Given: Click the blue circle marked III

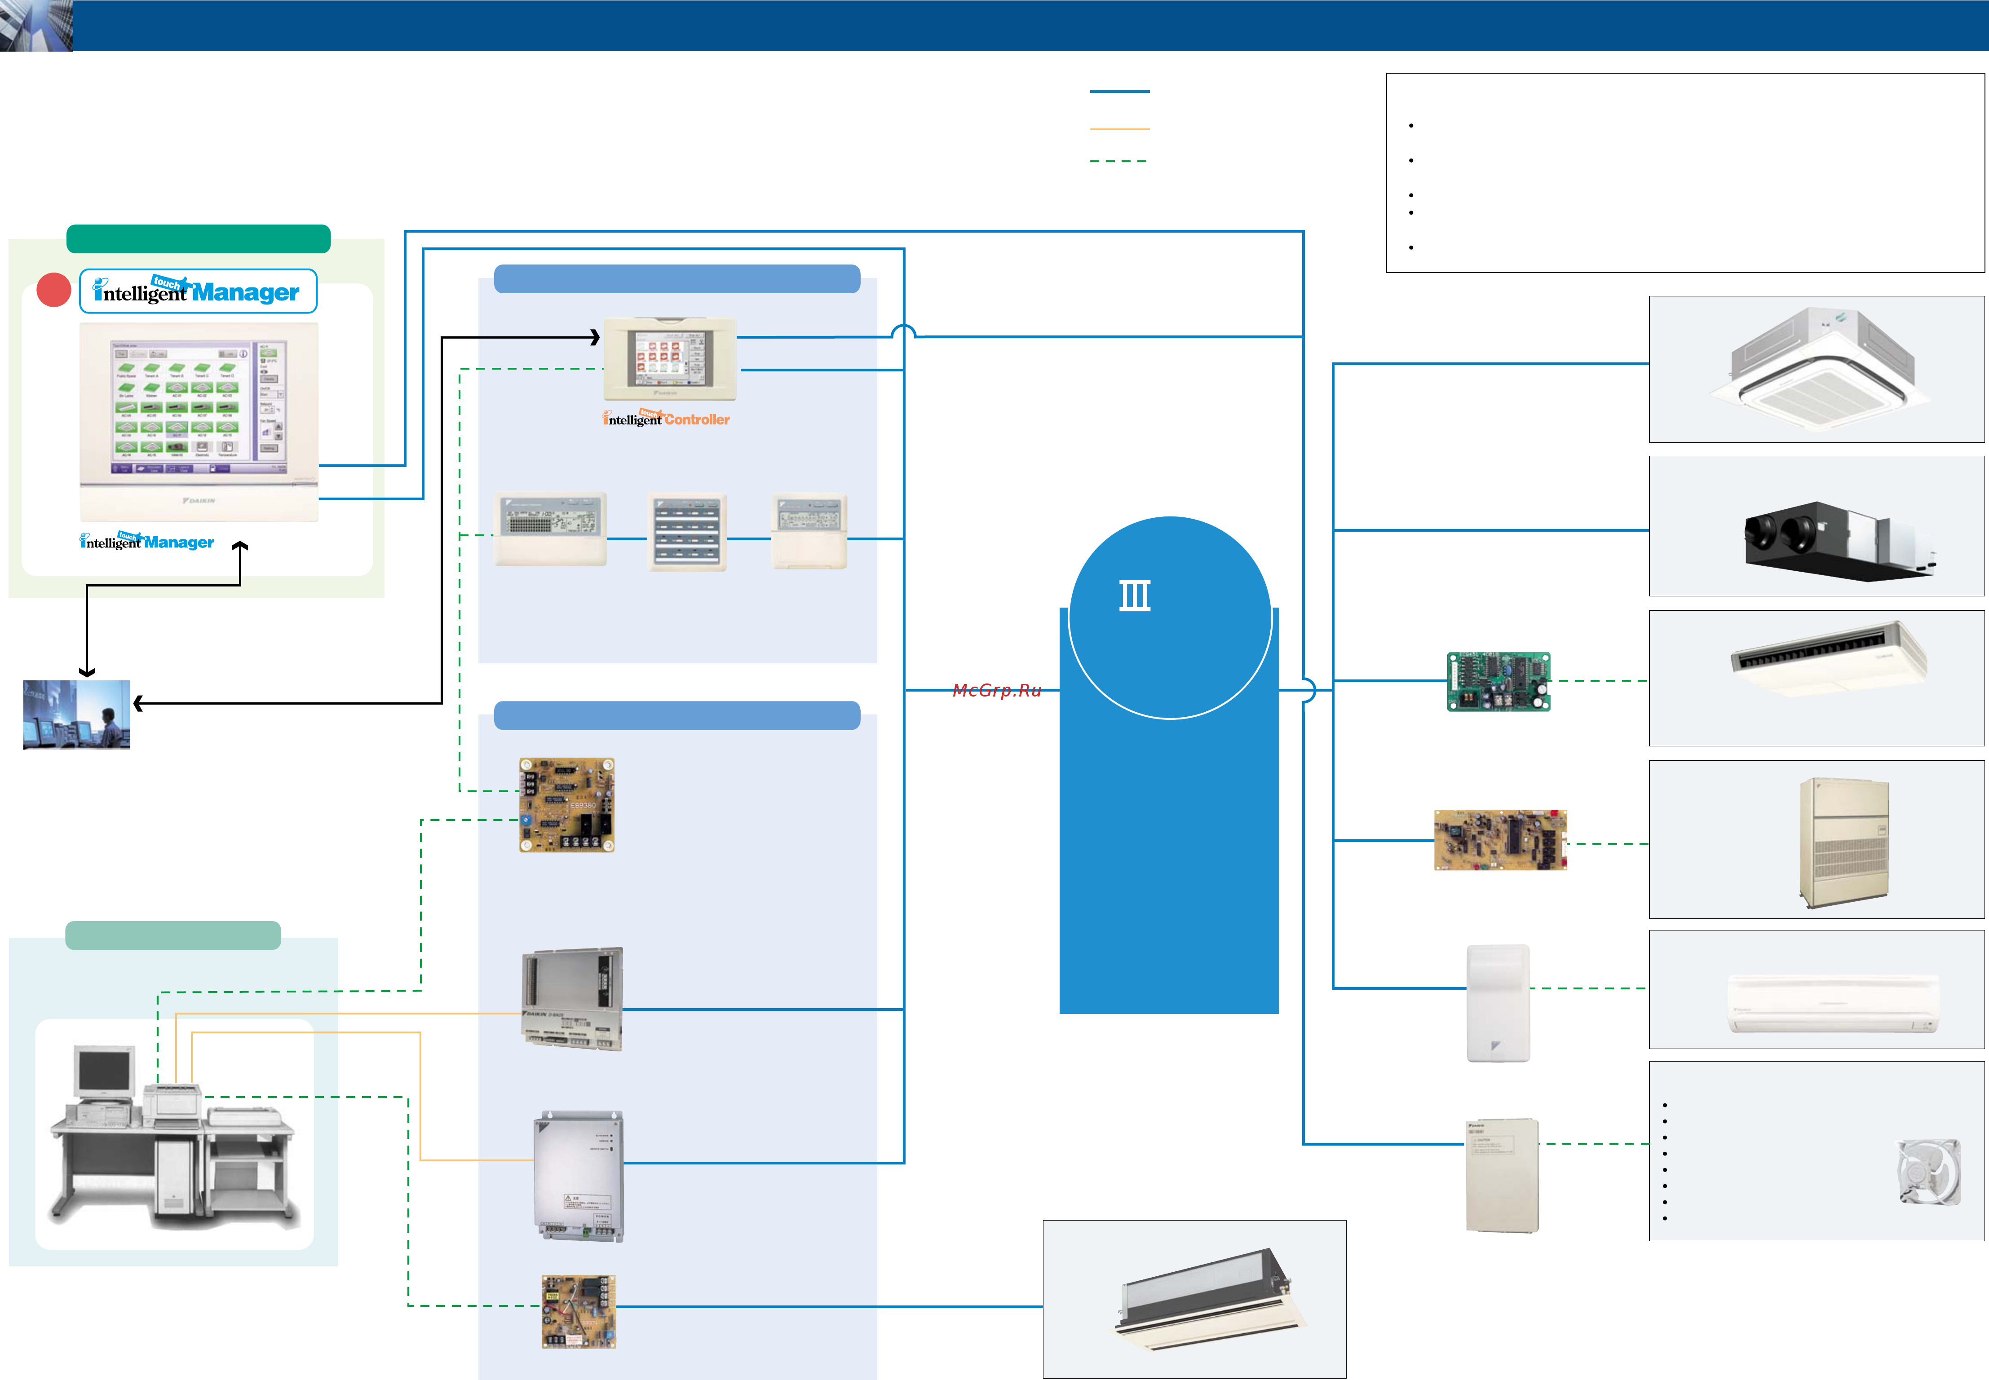Looking at the screenshot, I should 1170,617.
